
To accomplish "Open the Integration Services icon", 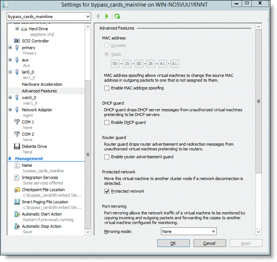I will 17,178.
